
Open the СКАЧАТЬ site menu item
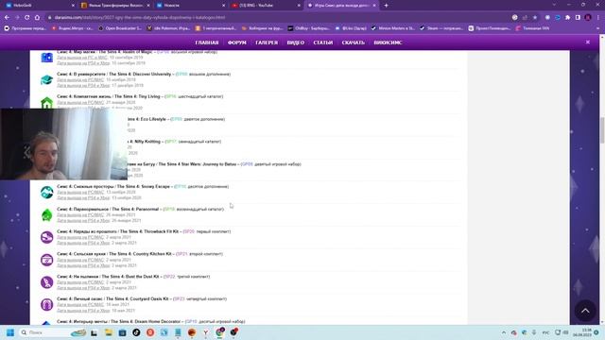[x=353, y=42]
